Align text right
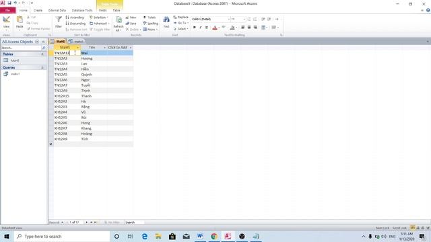Image resolution: width=431 pixels, height=242 pixels. click(255, 28)
